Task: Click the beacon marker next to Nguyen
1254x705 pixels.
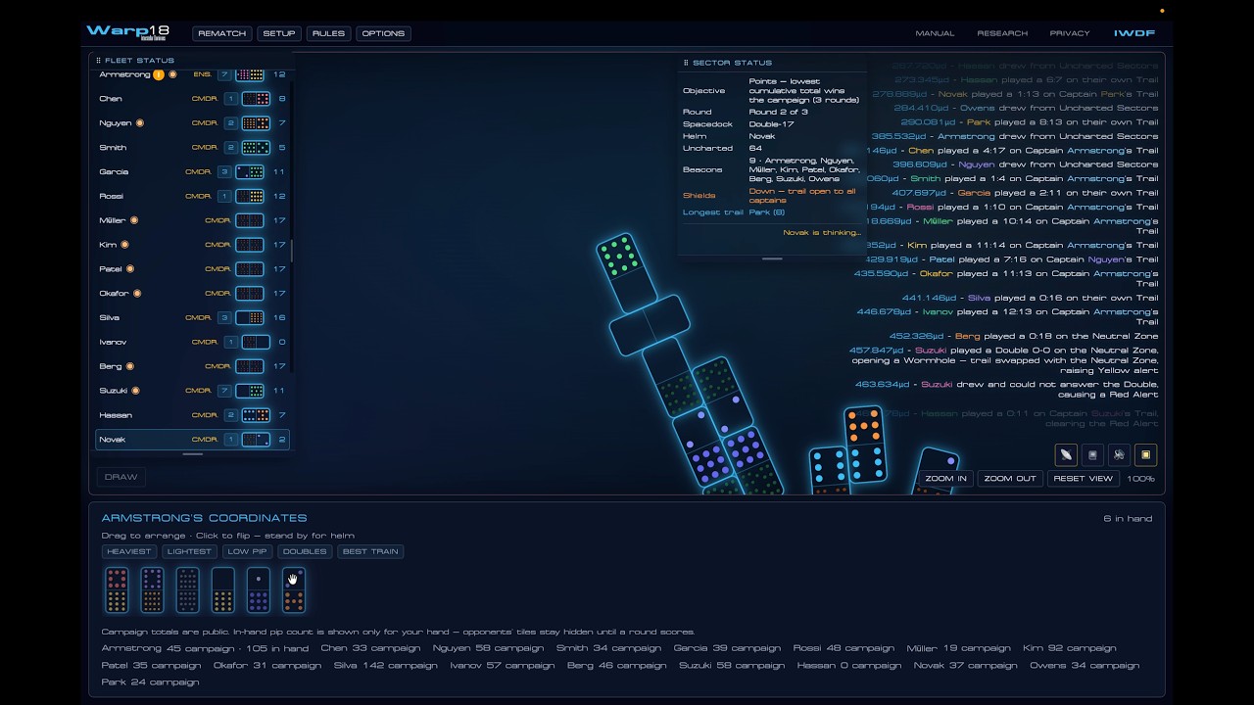Action: tap(140, 123)
